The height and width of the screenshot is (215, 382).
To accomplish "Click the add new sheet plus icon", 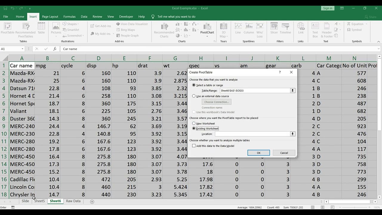I will tap(92, 202).
